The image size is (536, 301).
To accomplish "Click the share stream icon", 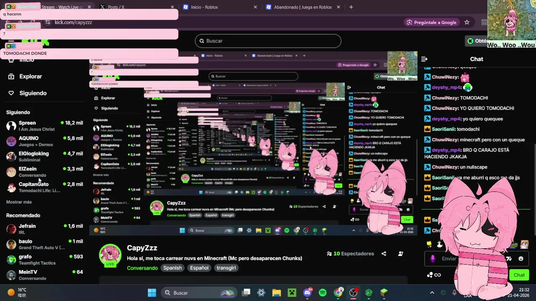I will pyautogui.click(x=384, y=254).
